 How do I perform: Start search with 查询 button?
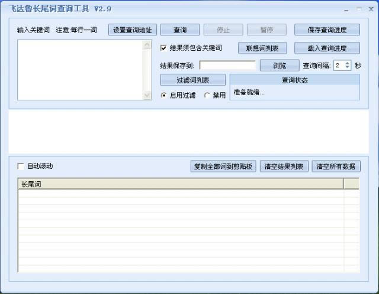point(180,30)
